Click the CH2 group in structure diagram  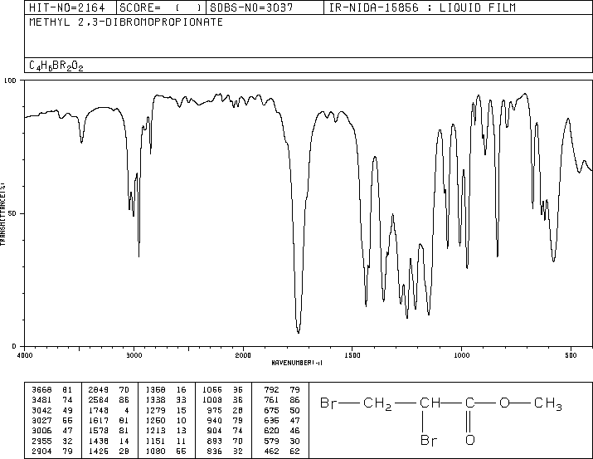coord(377,404)
